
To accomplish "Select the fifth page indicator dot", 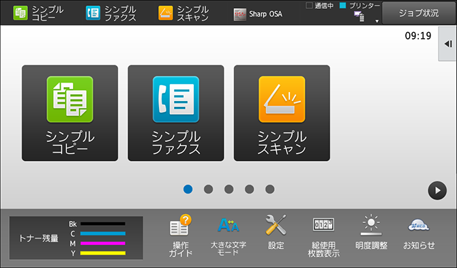I will click(270, 189).
